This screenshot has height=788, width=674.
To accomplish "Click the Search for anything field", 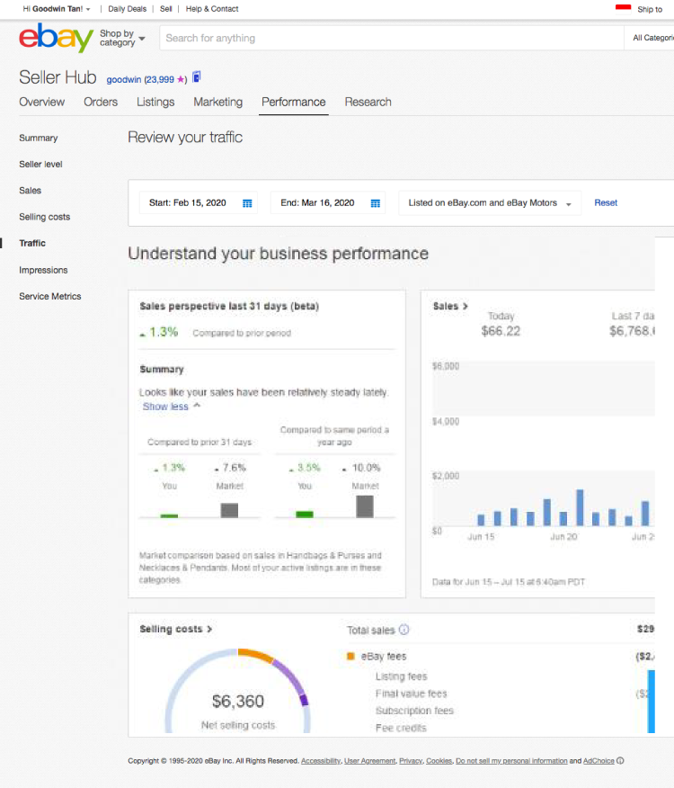I will (392, 38).
